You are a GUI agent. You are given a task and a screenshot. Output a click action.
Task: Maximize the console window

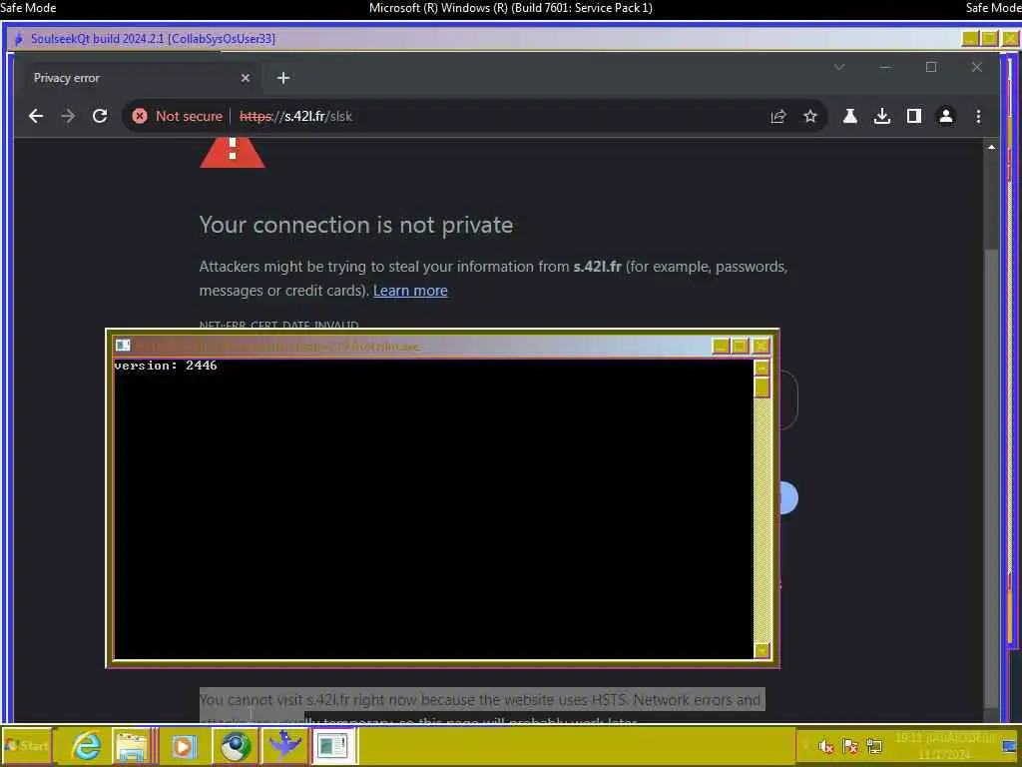[740, 346]
